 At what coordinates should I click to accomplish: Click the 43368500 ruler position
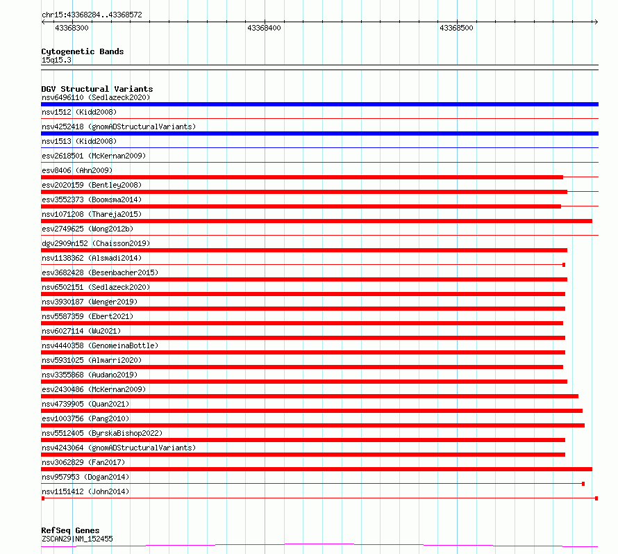click(x=456, y=28)
